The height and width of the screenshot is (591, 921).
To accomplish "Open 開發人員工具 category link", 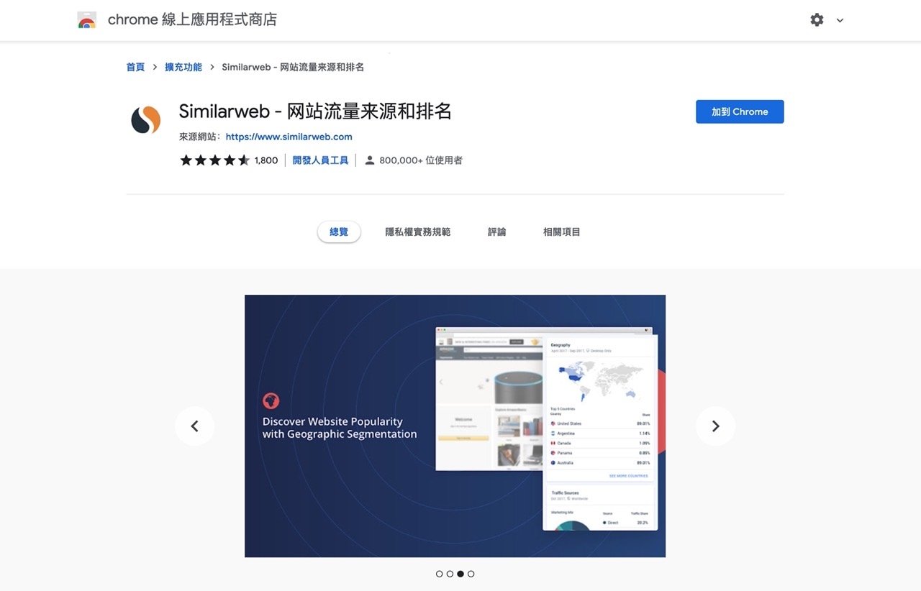I will 320,160.
